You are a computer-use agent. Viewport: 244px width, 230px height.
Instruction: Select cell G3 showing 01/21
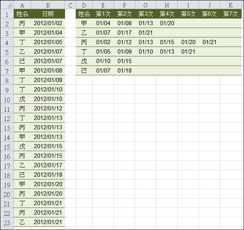click(146, 33)
